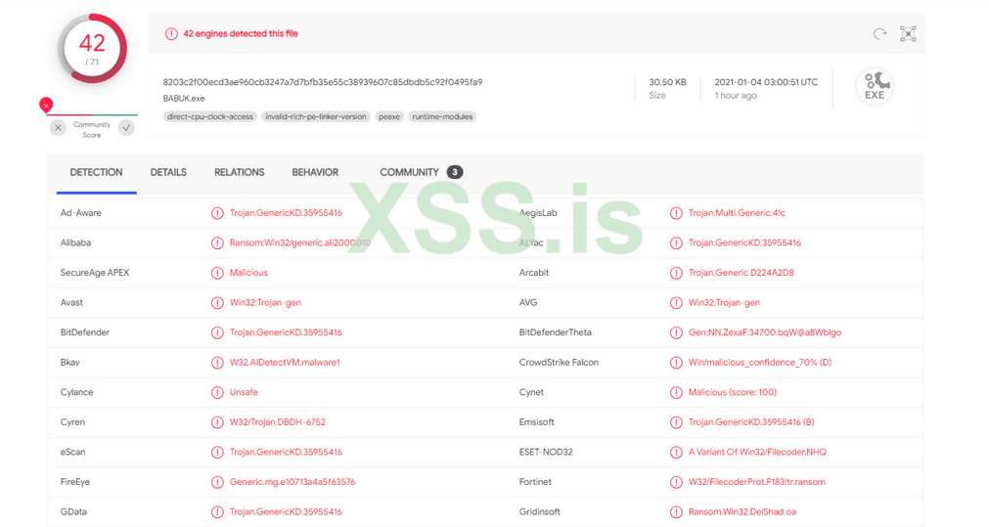Click the 30.50 KB size value
The width and height of the screenshot is (989, 527).
[667, 82]
